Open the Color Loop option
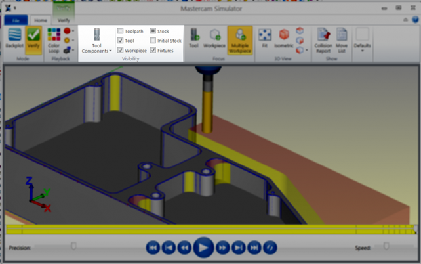 click(x=54, y=40)
